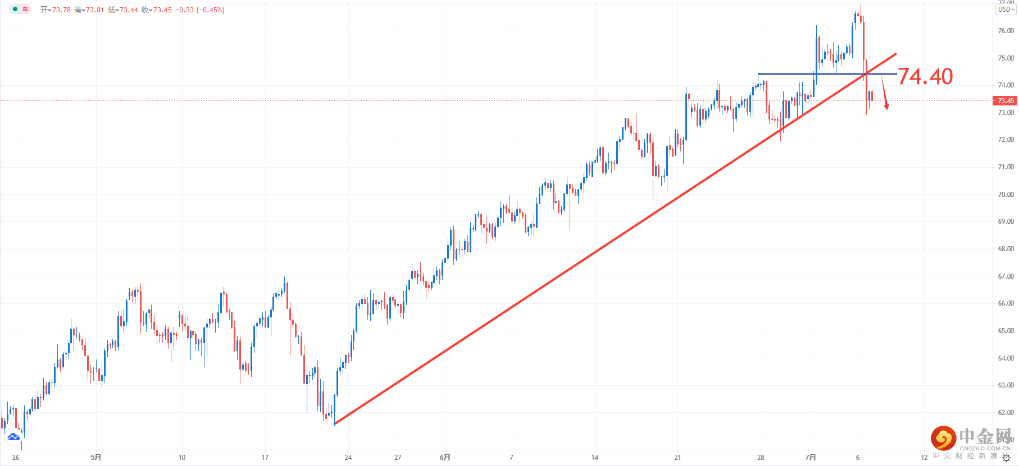Select the blue horizontal line at 74.40

point(786,73)
